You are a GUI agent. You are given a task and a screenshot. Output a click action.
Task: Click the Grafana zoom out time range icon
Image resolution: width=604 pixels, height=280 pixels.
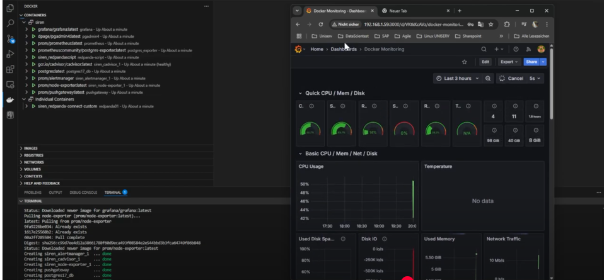(x=489, y=78)
